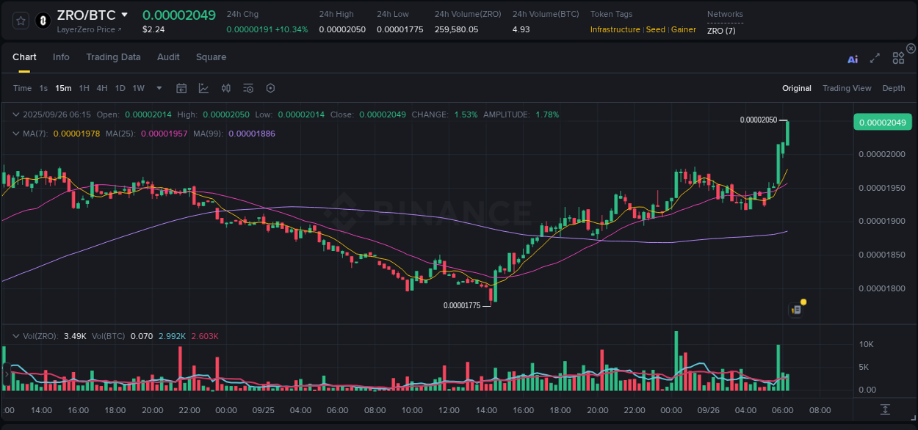Open more timeframe intervals dropdown

pyautogui.click(x=158, y=88)
